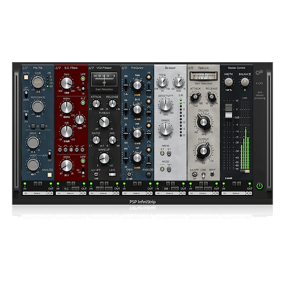The height and width of the screenshot is (285, 285).
Task: Click the PreQursor module title
Action: click(137, 68)
